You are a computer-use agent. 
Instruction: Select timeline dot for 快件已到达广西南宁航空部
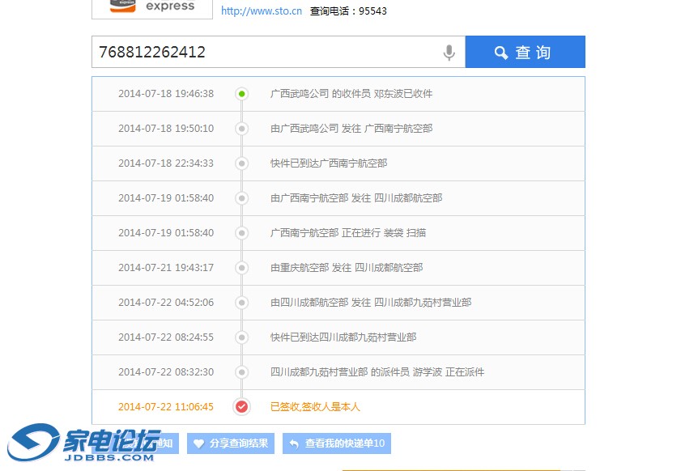click(241, 163)
